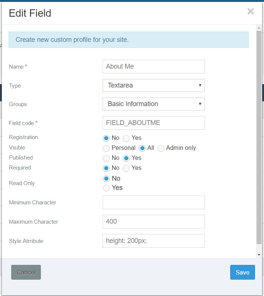Focus the Minimum Character field

154,203
